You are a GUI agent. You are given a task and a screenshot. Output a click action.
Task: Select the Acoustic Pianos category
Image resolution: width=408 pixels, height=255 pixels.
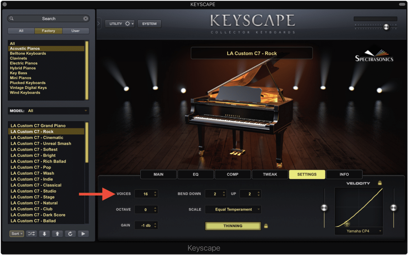[46, 48]
